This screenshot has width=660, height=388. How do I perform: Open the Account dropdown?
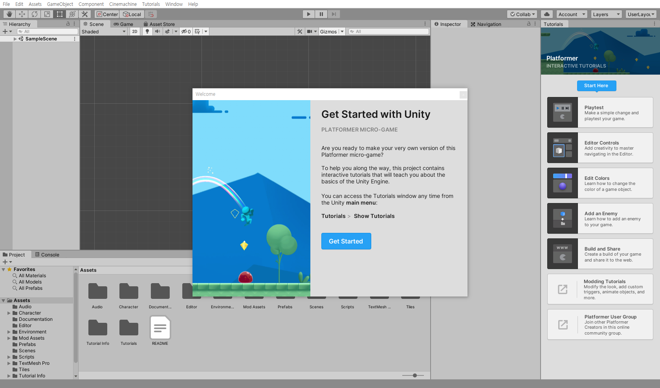point(572,14)
